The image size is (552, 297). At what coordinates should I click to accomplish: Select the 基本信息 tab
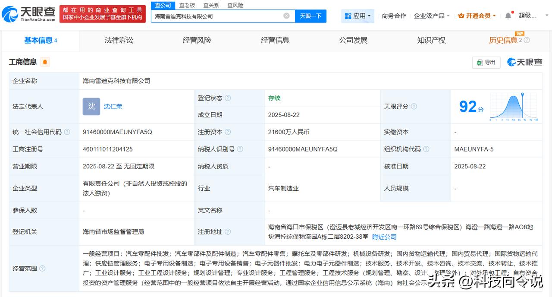[41, 40]
